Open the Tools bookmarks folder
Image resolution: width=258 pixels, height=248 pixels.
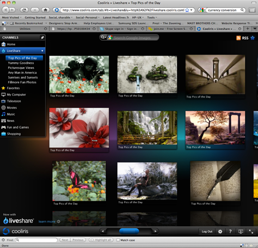pos(152,17)
